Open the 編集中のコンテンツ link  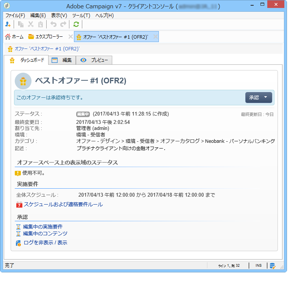[45, 234]
